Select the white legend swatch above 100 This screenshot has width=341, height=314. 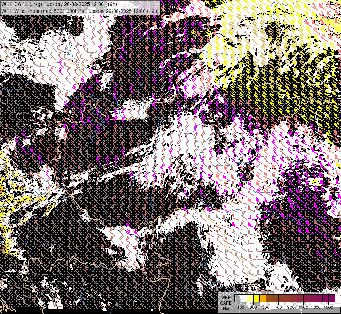click(244, 298)
